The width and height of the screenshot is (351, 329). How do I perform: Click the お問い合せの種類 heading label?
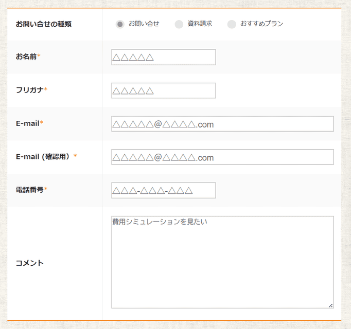click(43, 24)
